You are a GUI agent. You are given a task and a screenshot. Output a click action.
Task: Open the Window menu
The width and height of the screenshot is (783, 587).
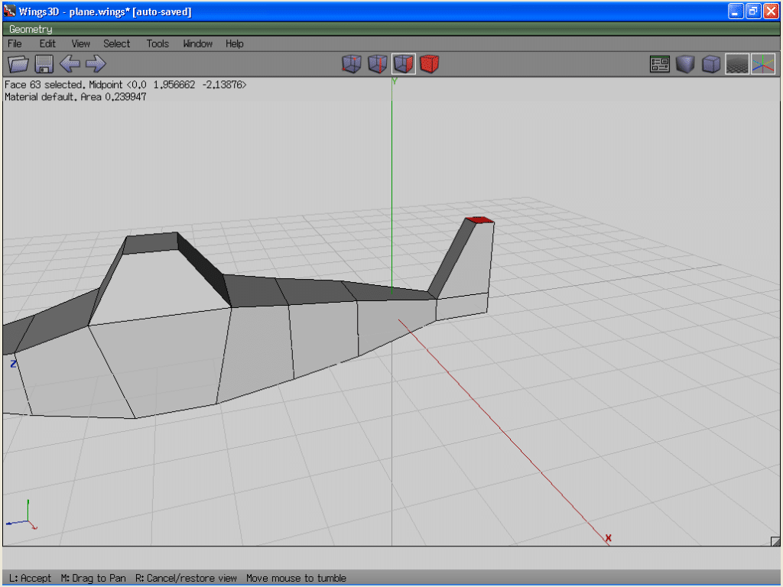point(197,44)
